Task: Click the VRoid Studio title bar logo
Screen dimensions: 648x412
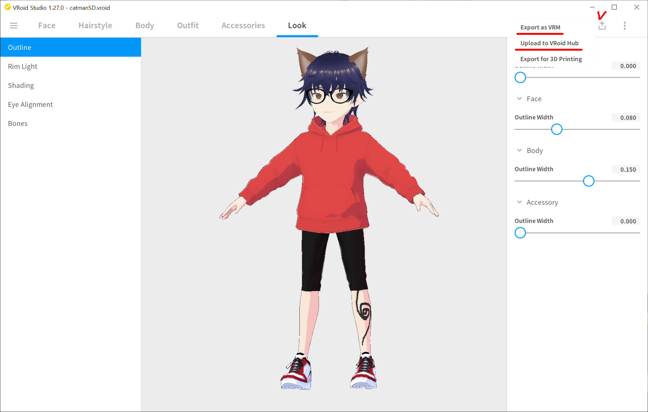Action: point(7,7)
